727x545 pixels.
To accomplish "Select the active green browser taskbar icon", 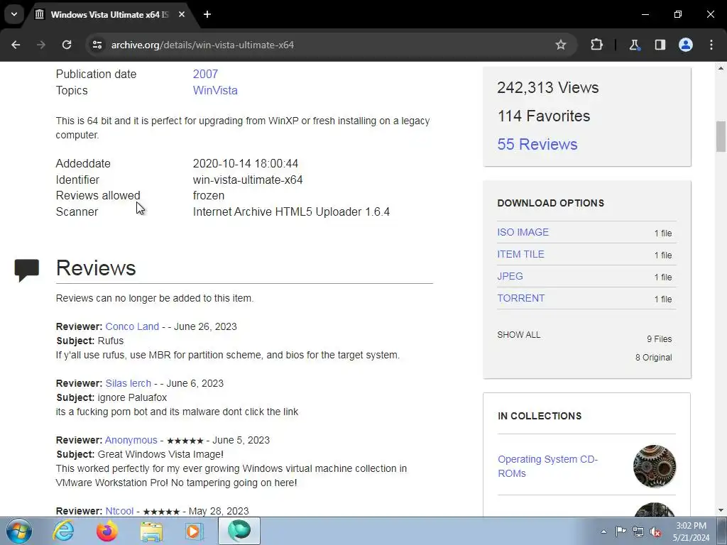I will (x=239, y=531).
